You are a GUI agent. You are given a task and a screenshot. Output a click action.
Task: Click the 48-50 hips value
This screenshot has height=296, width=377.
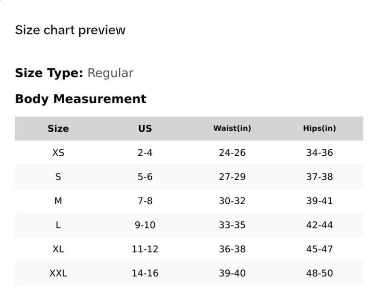(320, 273)
